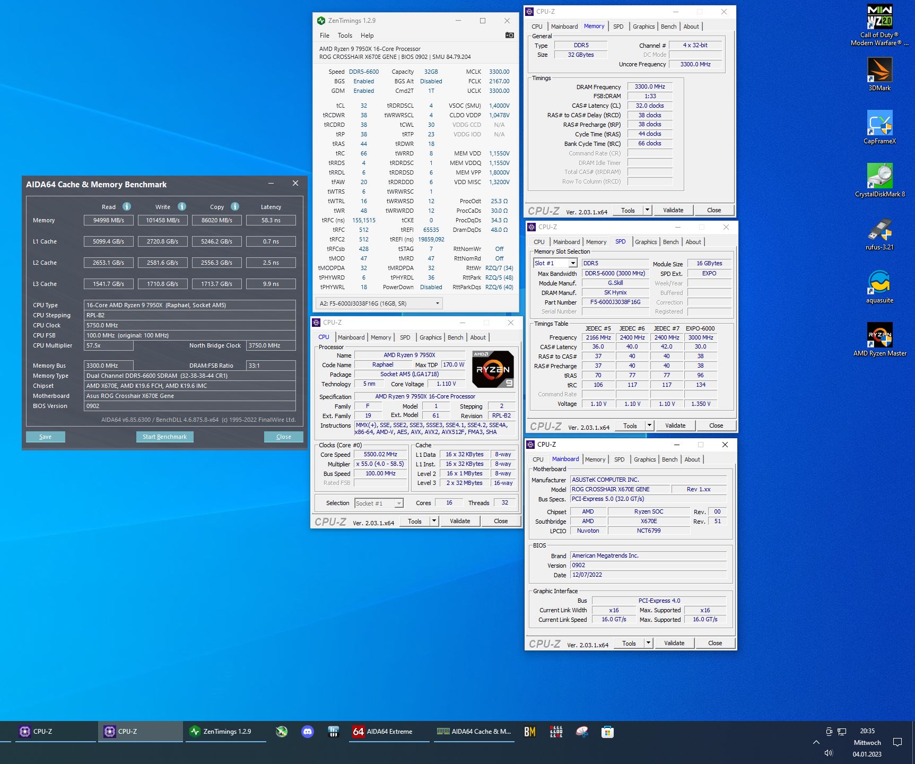Open the red binary-digits taskbar icon
This screenshot has height=764, width=915.
556,732
